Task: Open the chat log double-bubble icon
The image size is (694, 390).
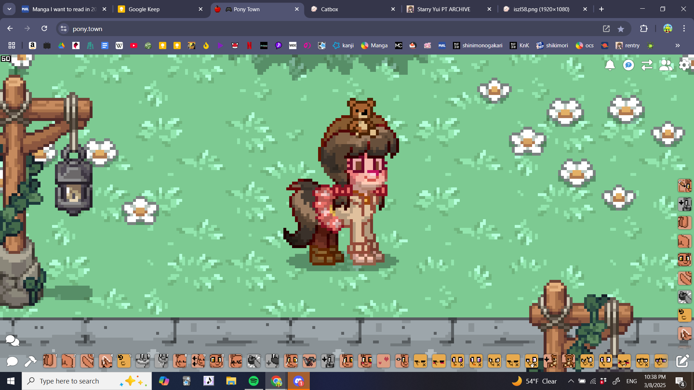Action: click(12, 340)
